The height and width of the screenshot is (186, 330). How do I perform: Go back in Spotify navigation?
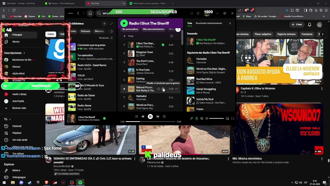click(78, 13)
